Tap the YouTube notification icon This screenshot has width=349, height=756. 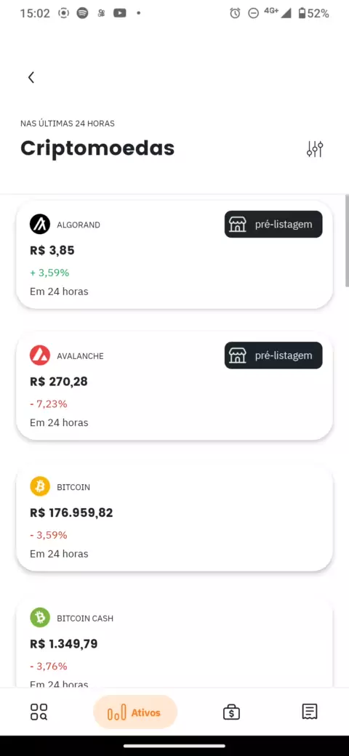coord(119,13)
